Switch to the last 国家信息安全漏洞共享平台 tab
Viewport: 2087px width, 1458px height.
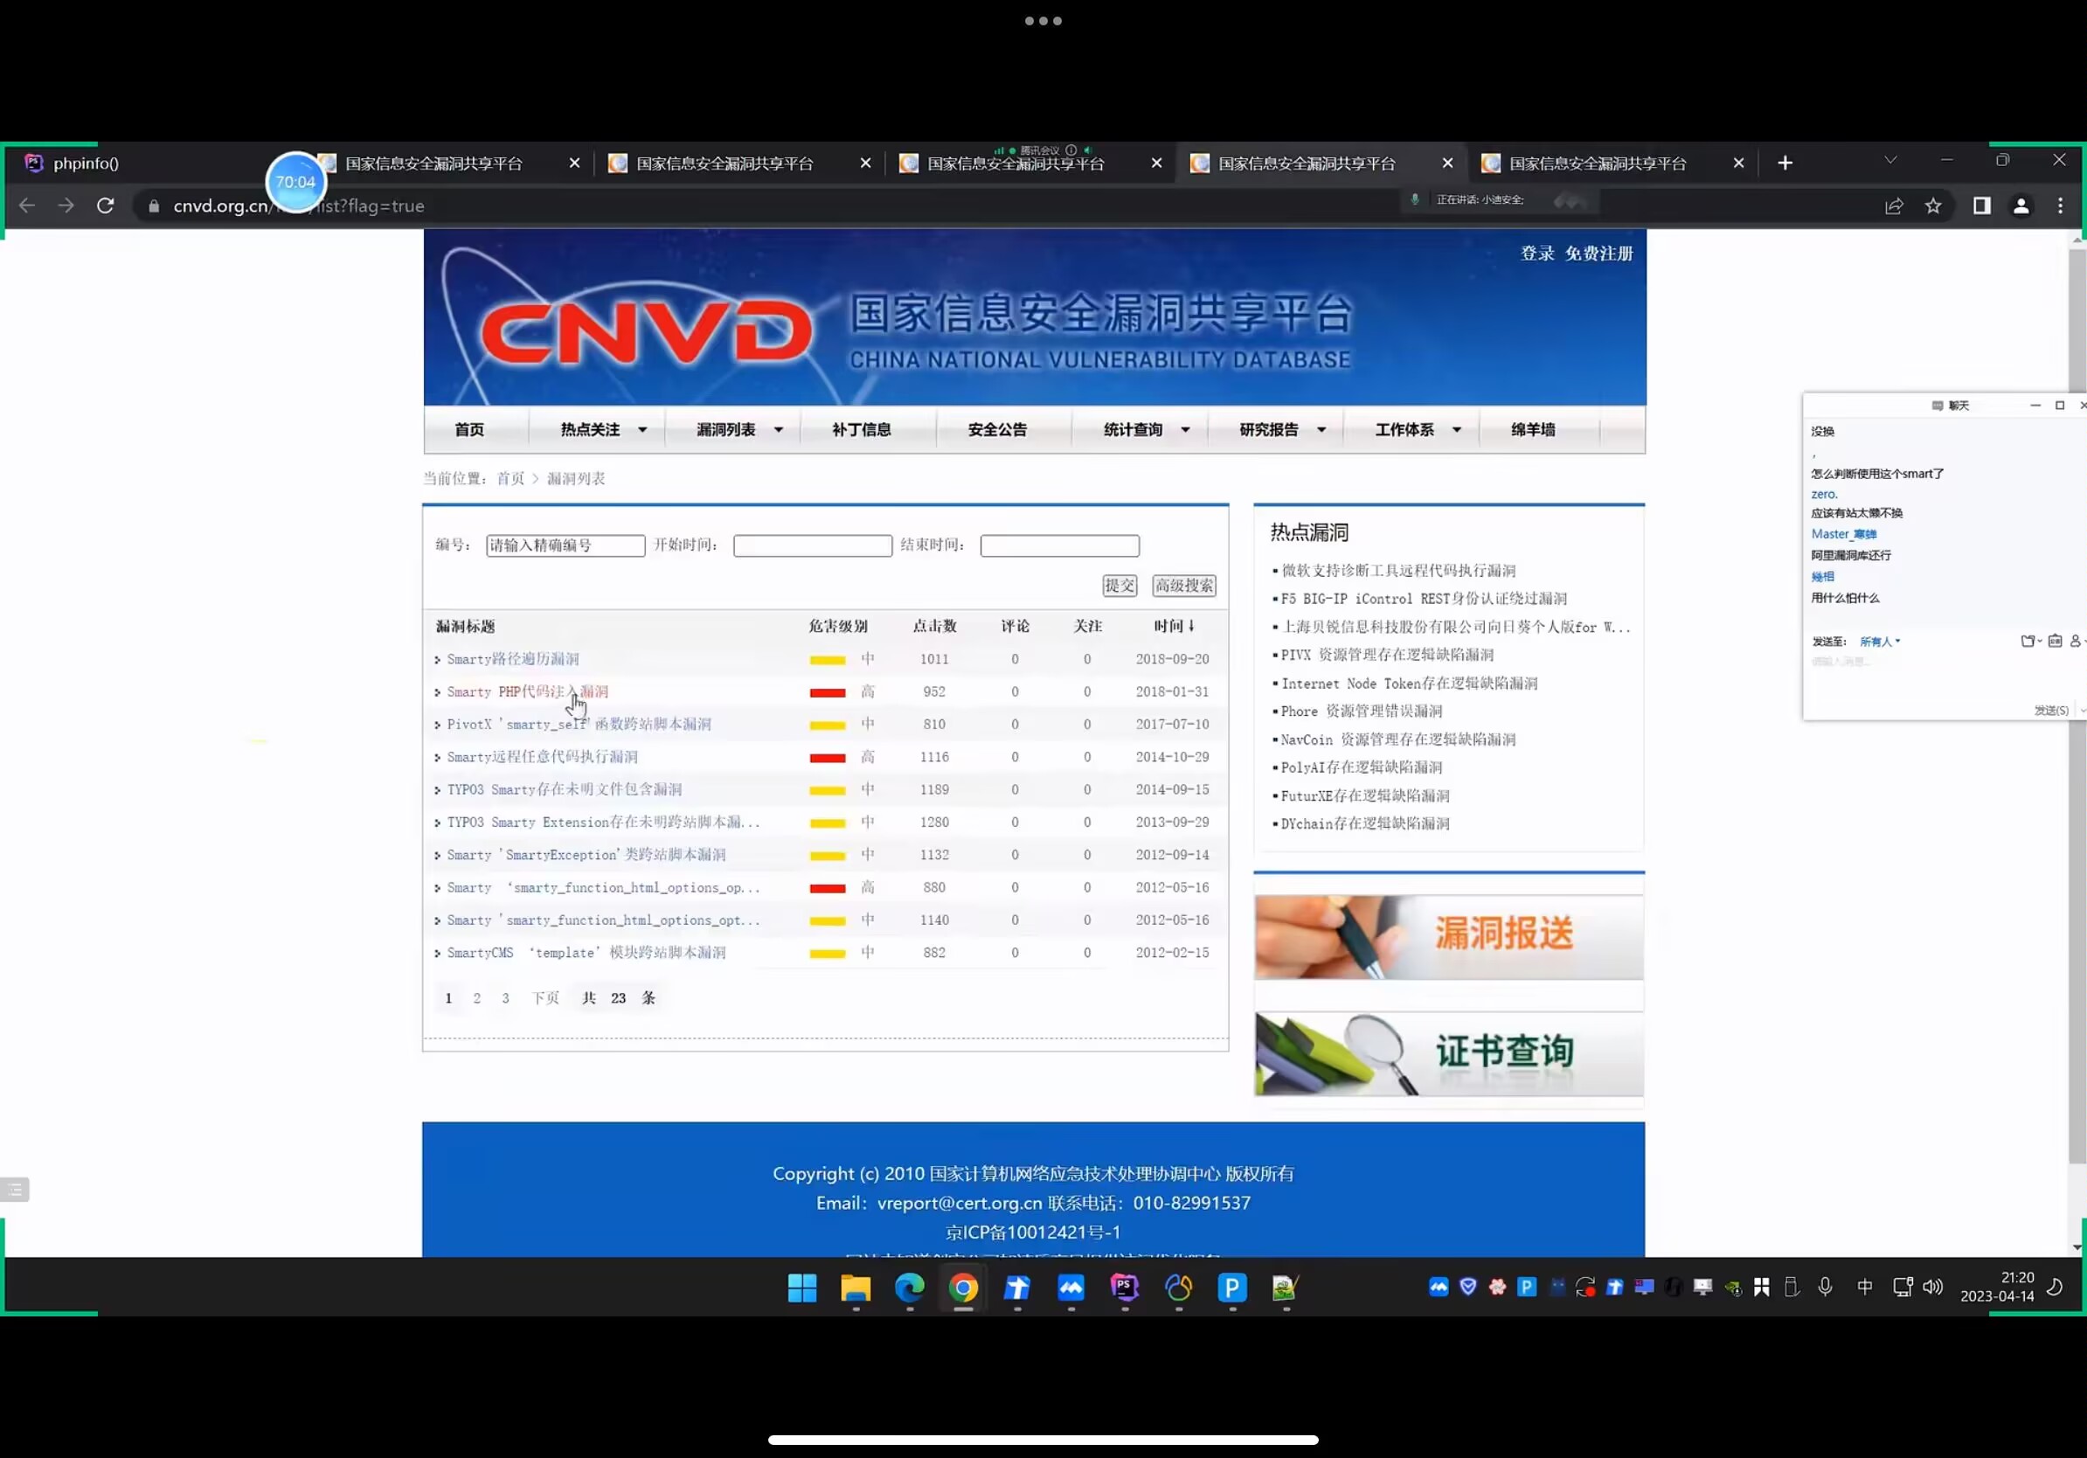1597,163
